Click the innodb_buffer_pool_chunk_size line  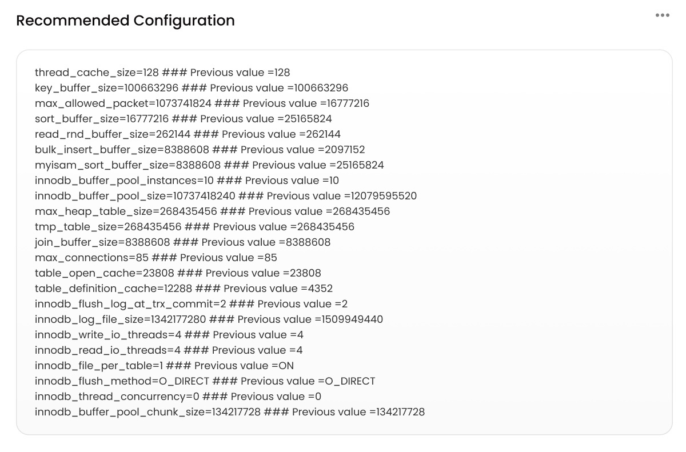tap(230, 412)
